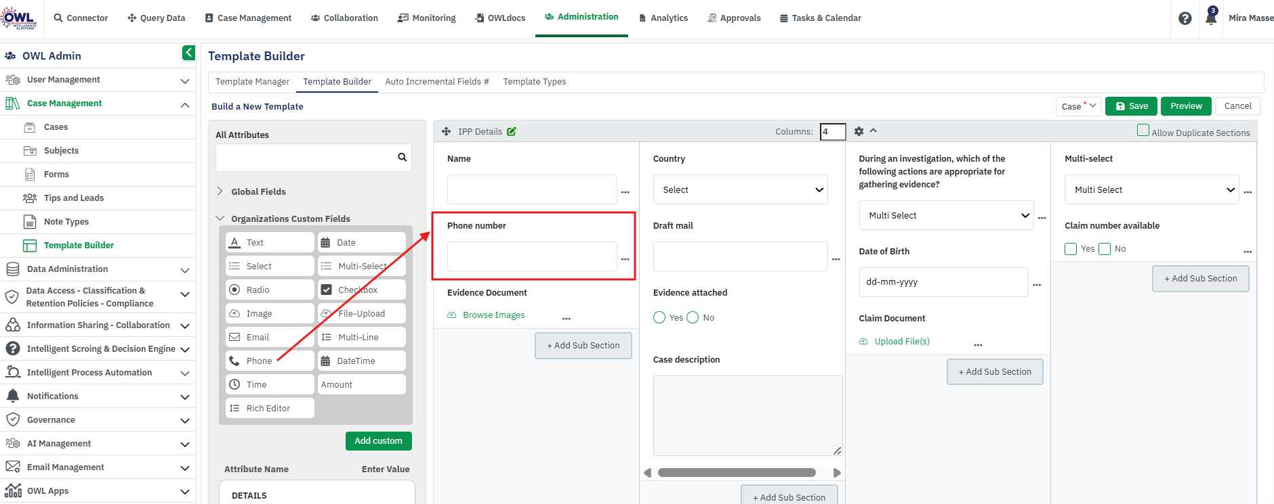The image size is (1274, 504).
Task: Click the Add custom button
Action: pyautogui.click(x=378, y=441)
